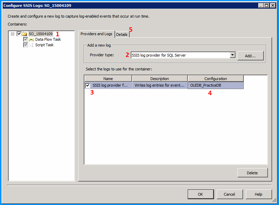Click the SO_15004109 folder icon

pos(25,34)
